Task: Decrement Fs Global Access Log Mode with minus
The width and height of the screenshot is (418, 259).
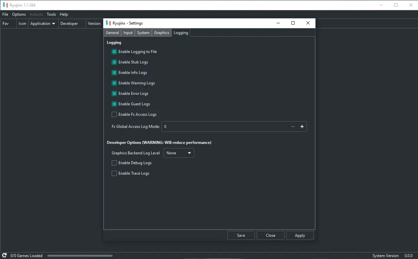Action: pyautogui.click(x=293, y=126)
